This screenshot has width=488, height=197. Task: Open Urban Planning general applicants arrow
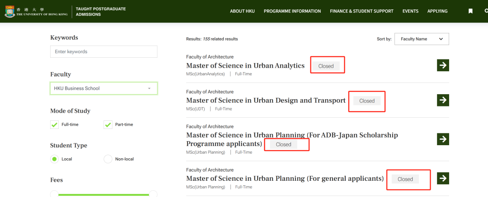(x=443, y=179)
